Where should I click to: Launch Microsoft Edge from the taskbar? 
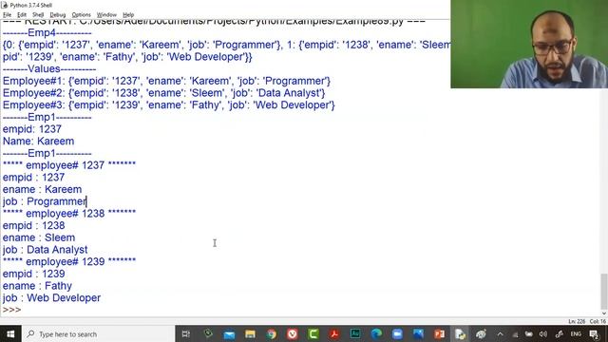376,333
